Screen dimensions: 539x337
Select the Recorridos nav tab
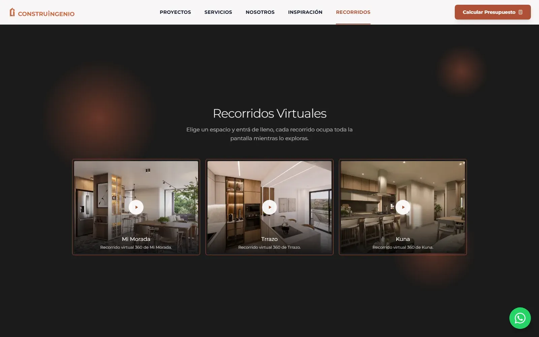[x=353, y=12]
